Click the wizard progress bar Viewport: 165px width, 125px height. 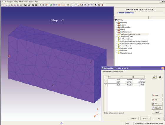[140, 13]
